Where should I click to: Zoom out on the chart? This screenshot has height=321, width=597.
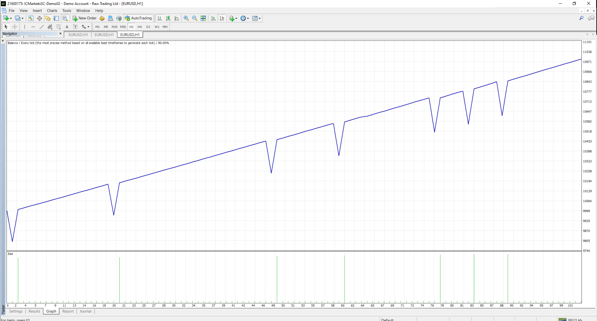(194, 18)
